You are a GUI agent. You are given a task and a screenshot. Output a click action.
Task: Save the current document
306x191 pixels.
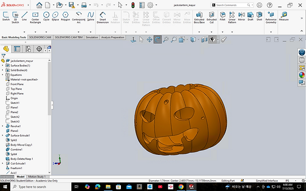click(x=71, y=5)
